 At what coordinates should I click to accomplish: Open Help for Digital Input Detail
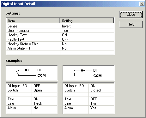[x=131, y=24]
